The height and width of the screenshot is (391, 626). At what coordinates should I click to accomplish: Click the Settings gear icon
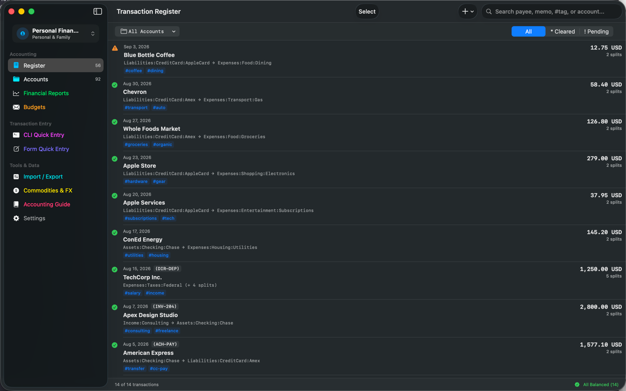[x=16, y=218]
